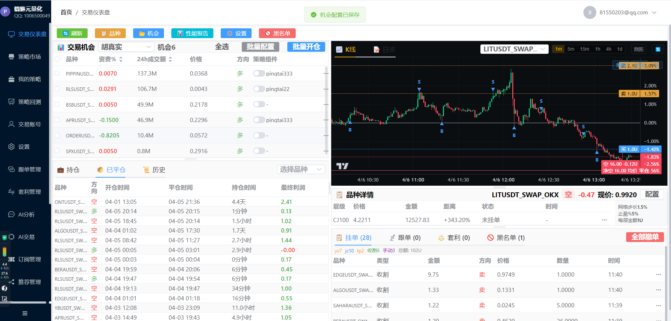
Task: Open the 历史 tab
Action: pos(154,170)
